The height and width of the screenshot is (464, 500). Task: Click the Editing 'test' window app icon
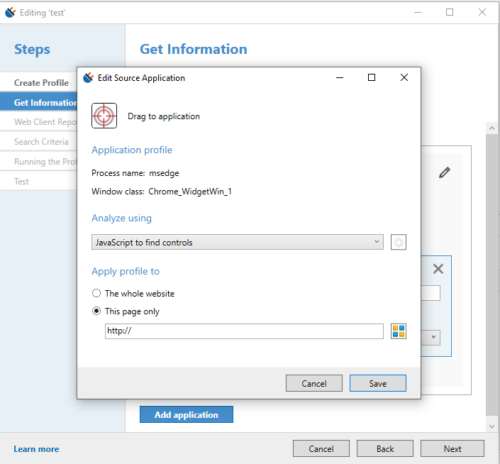click(x=10, y=13)
